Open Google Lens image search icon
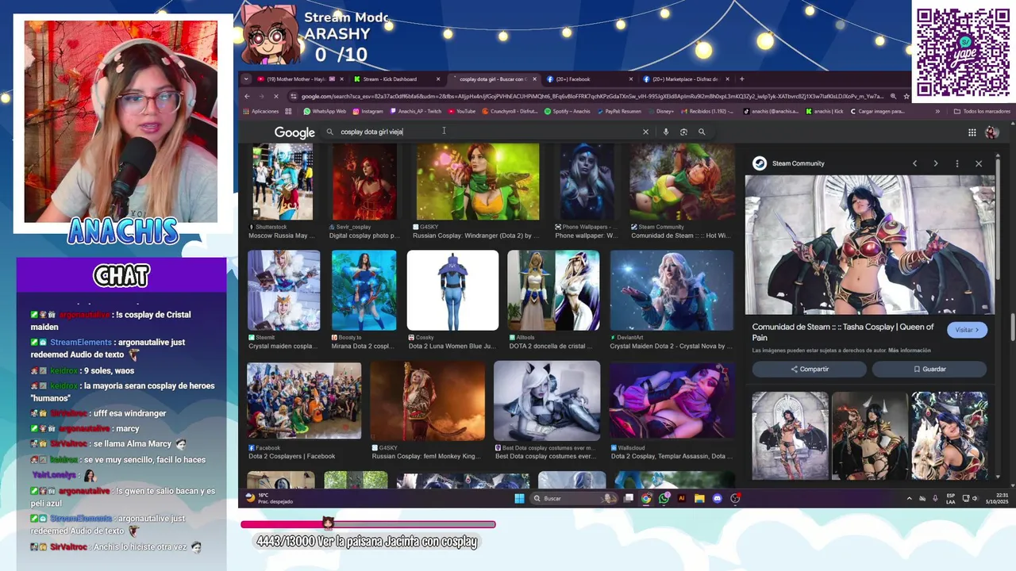 (x=683, y=132)
